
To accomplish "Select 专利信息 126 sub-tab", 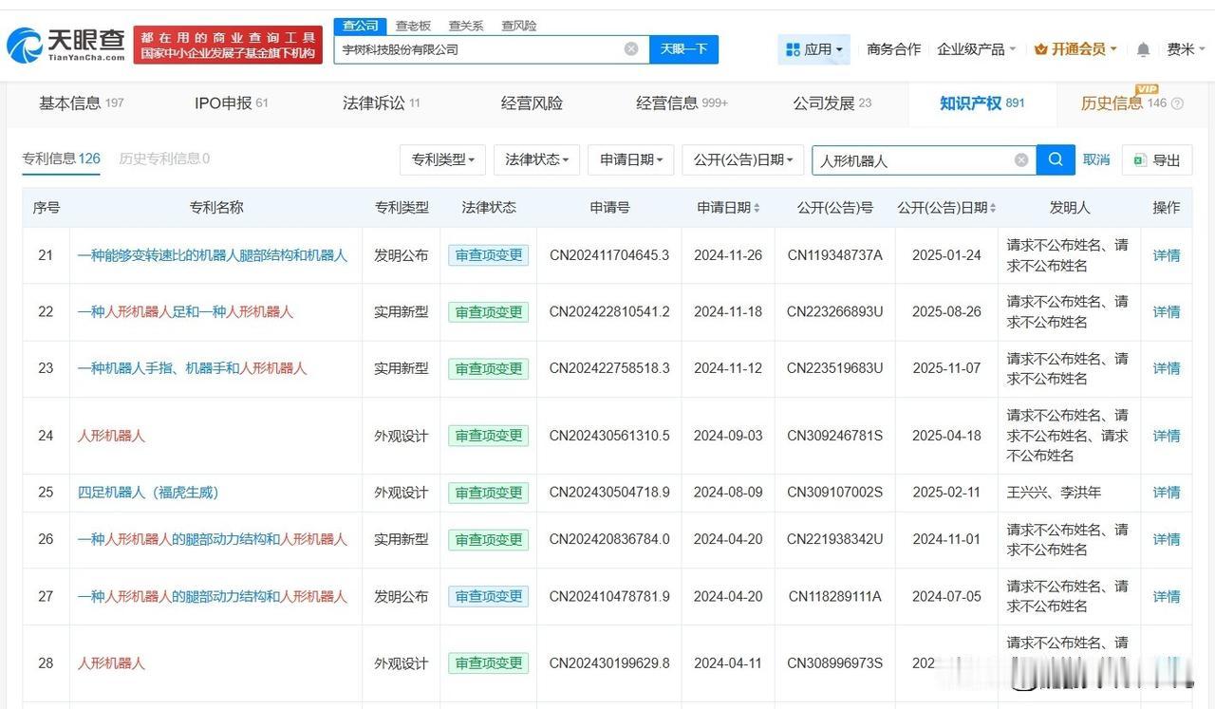I will coord(62,159).
